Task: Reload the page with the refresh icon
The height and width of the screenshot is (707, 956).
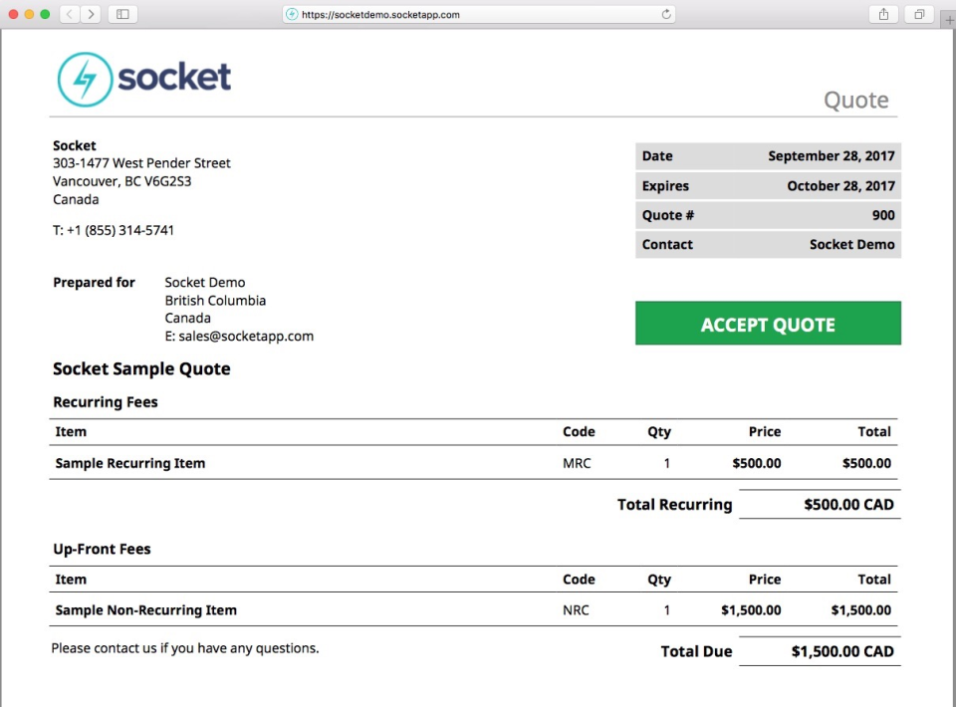Action: (x=666, y=14)
